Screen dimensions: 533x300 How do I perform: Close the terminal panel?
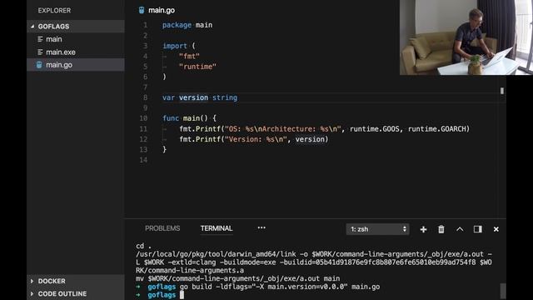[496, 229]
